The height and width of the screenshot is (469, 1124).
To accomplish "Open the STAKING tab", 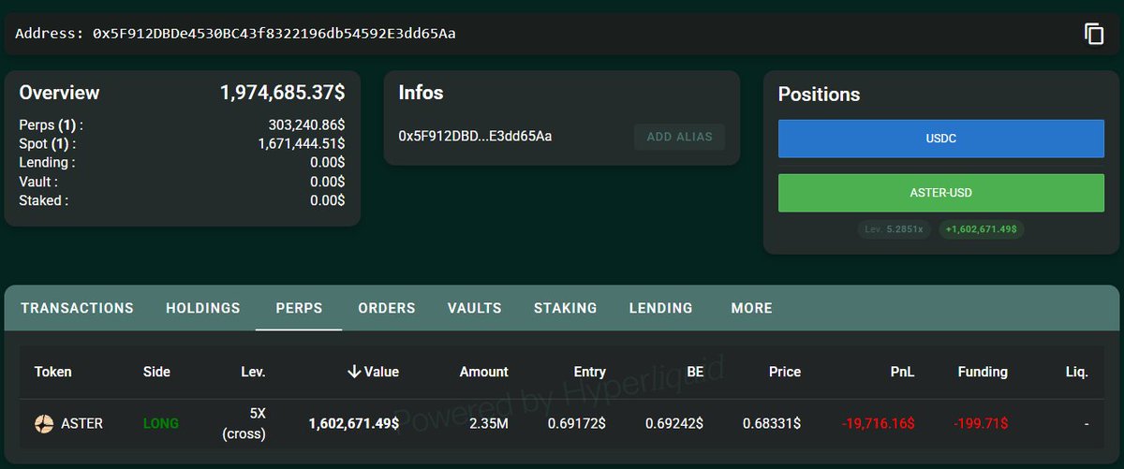I will [x=566, y=308].
